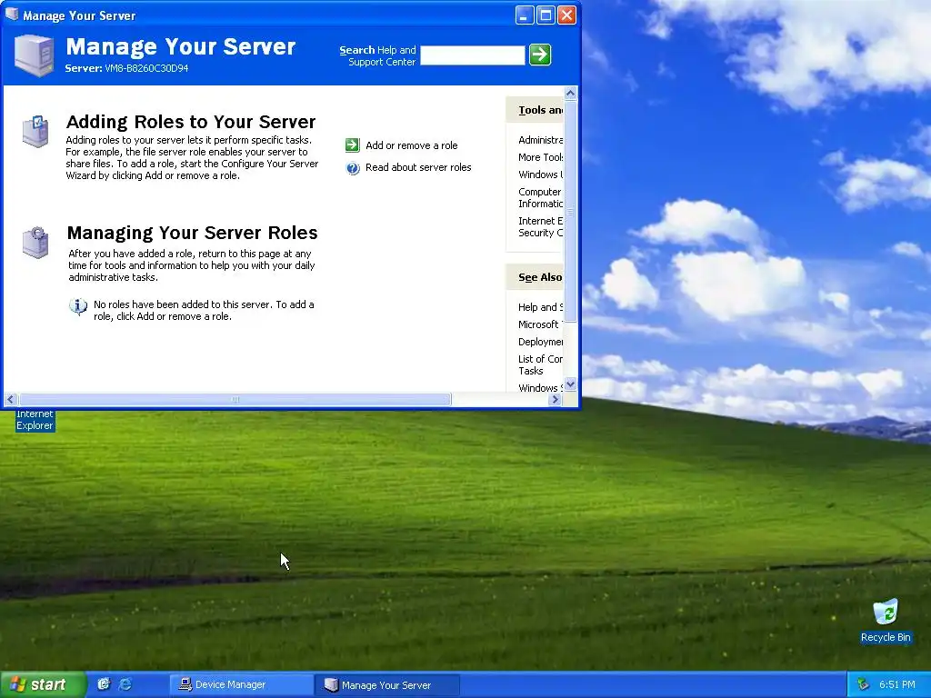The width and height of the screenshot is (931, 698).
Task: Click the server tower icon in header
Action: 34,55
